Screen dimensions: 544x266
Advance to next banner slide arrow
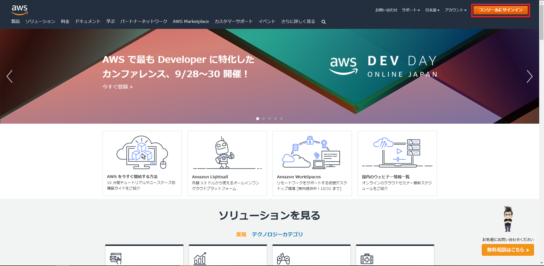(530, 76)
